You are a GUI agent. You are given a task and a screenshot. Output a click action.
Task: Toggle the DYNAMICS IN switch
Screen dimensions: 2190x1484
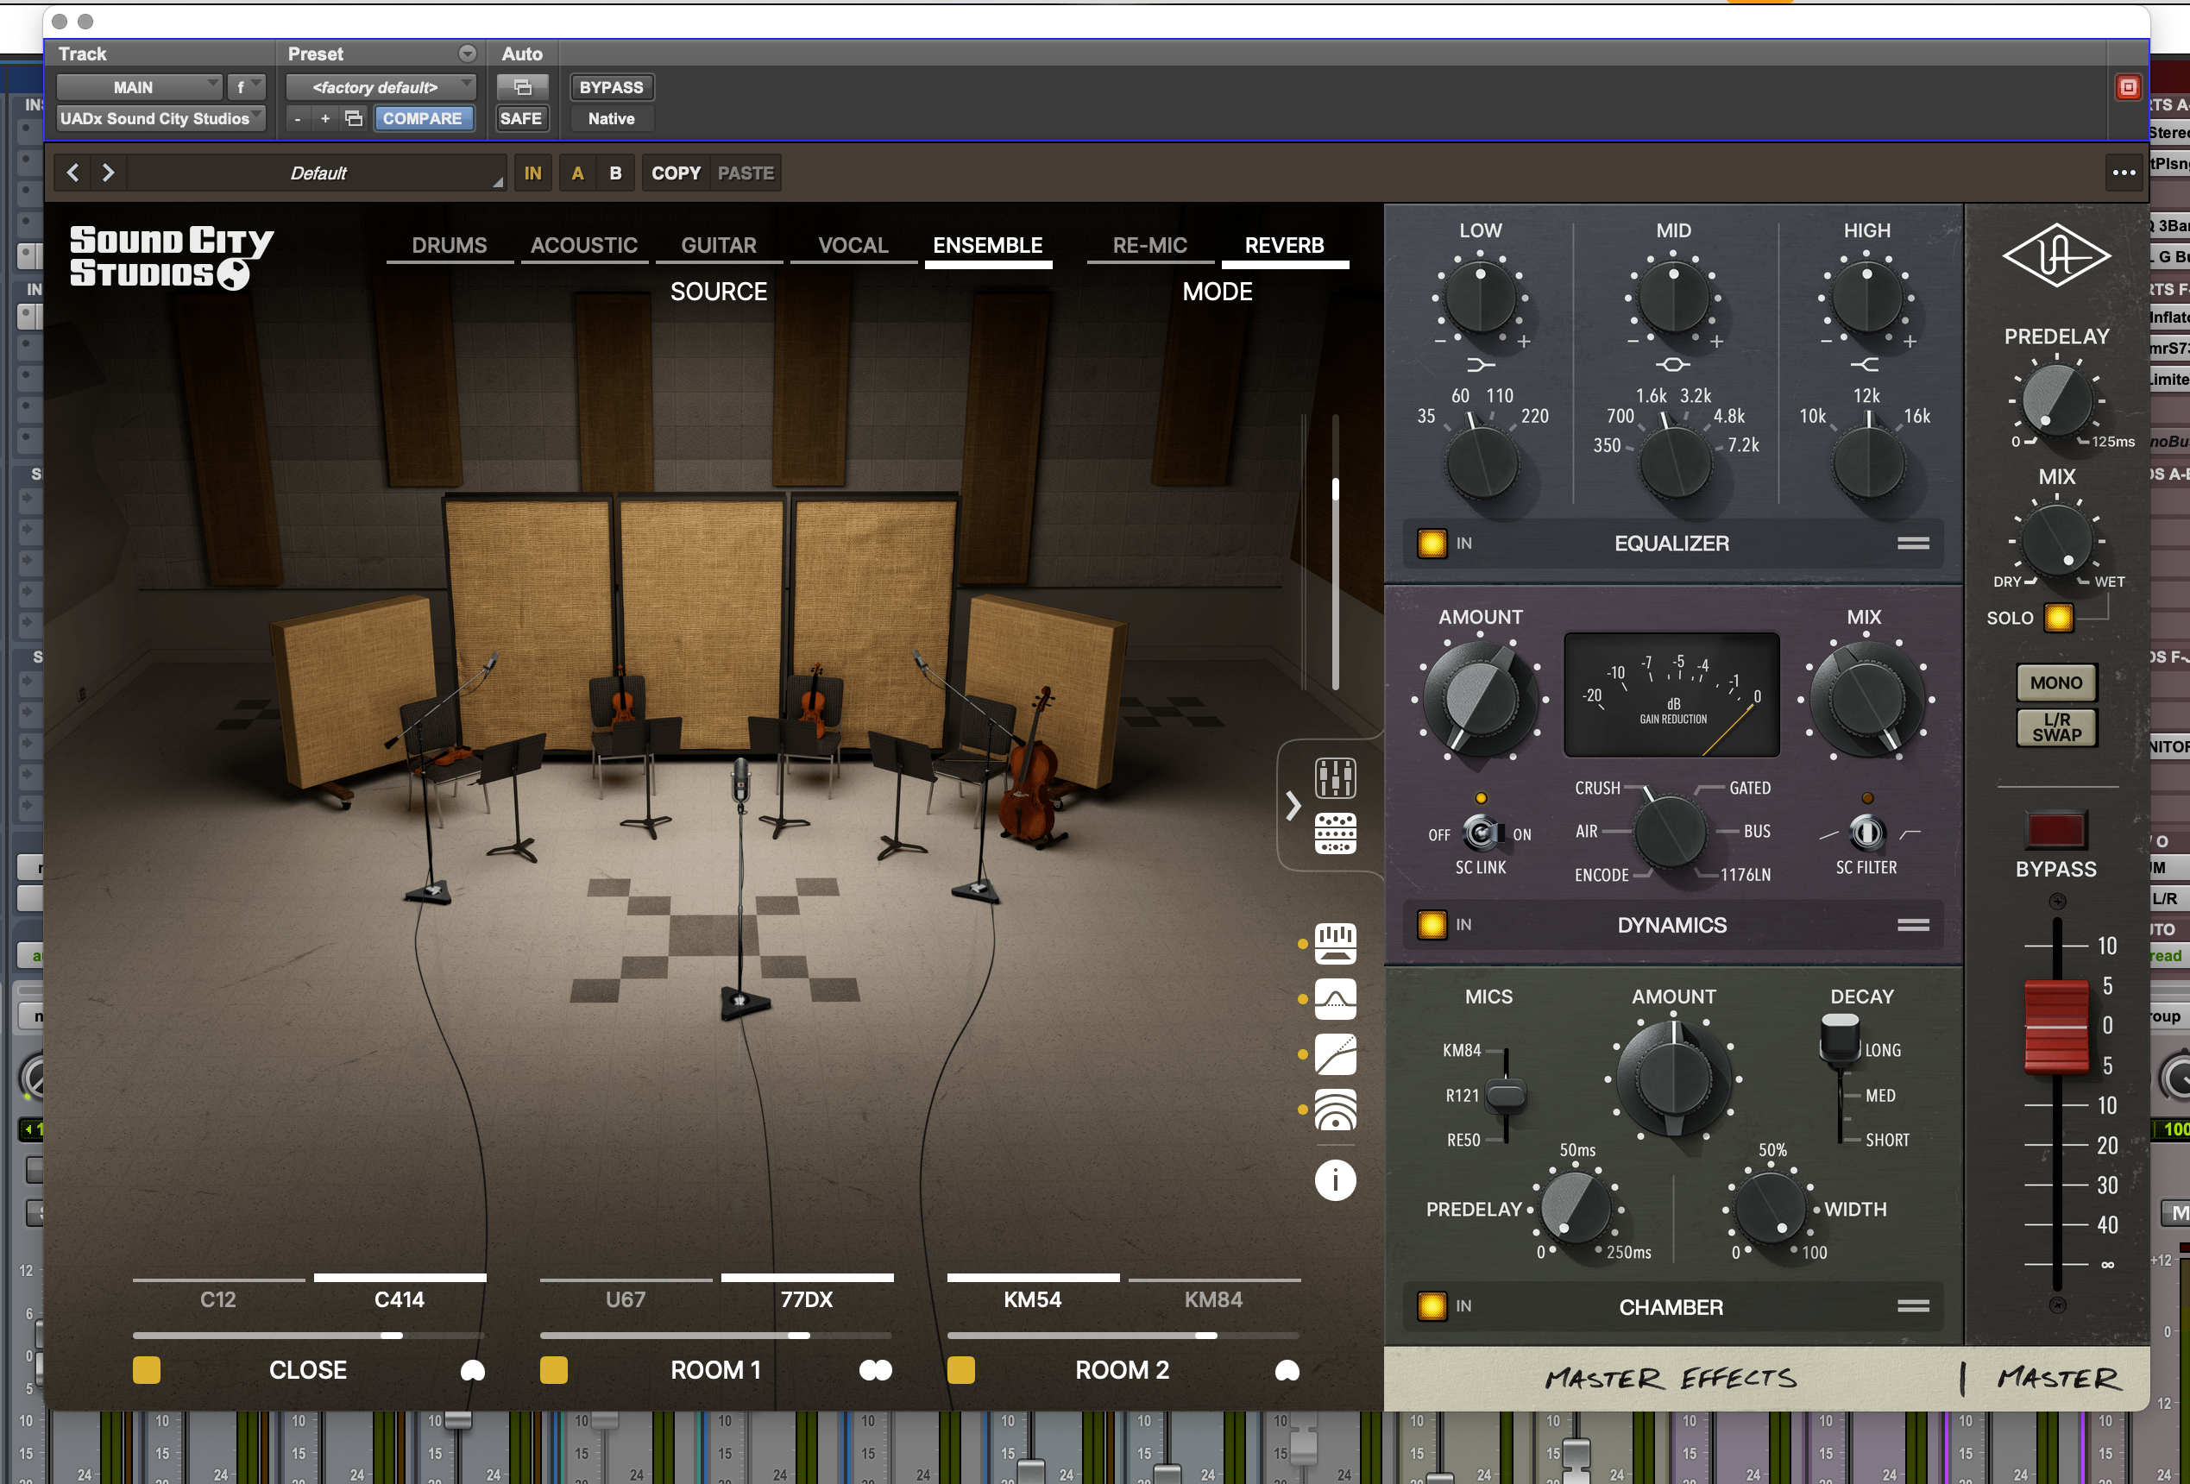(1432, 924)
